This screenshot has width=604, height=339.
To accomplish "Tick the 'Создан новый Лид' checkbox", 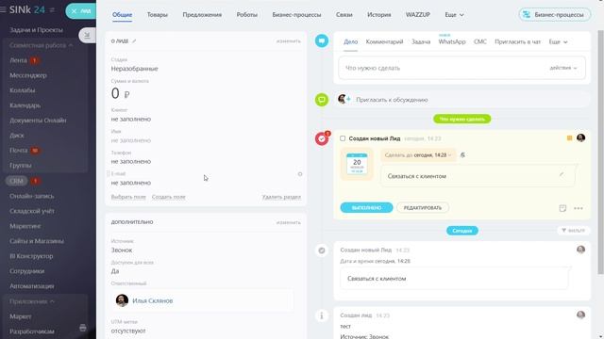I will coord(343,138).
